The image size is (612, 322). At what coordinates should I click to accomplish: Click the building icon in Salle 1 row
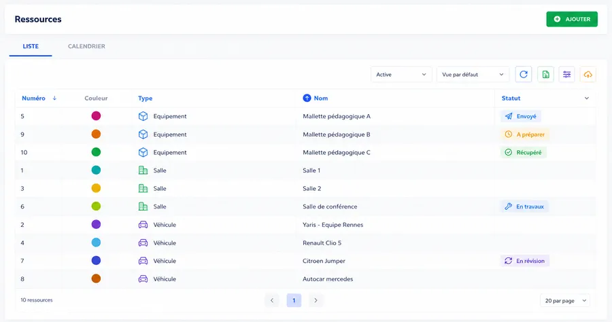pos(143,171)
